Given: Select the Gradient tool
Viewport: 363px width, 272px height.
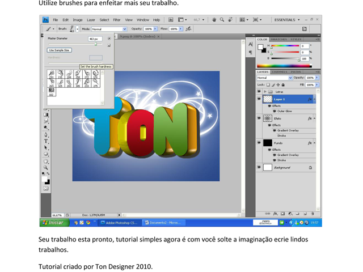Looking at the screenshot, I should [x=46, y=115].
